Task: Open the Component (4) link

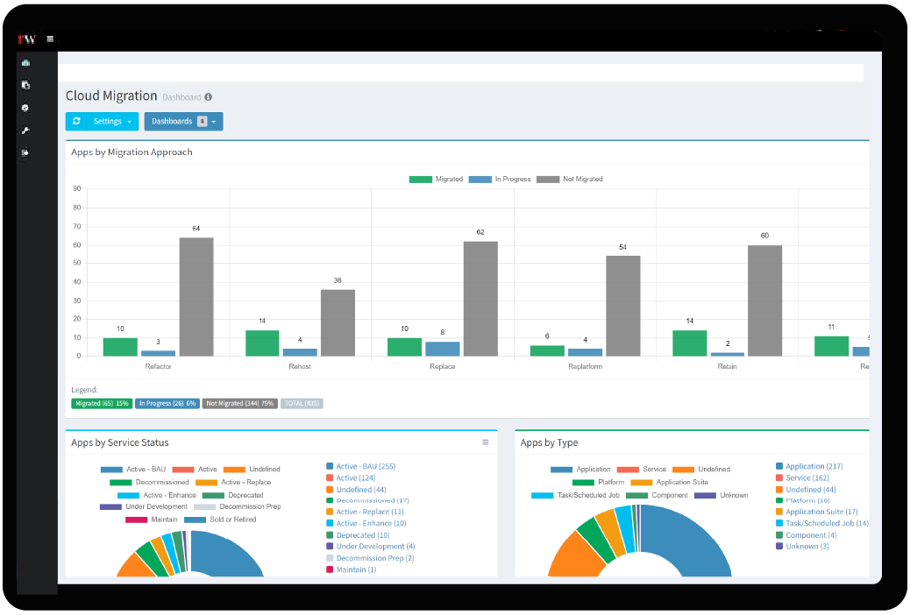Action: [x=811, y=535]
